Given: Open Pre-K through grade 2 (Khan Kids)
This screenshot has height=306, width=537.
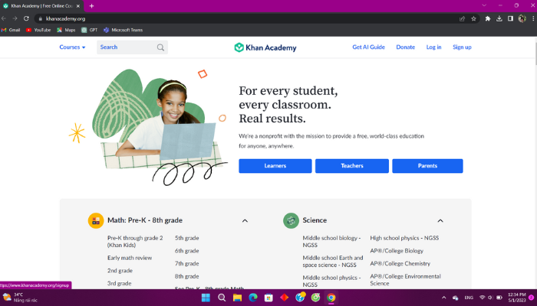Looking at the screenshot, I should [135, 242].
